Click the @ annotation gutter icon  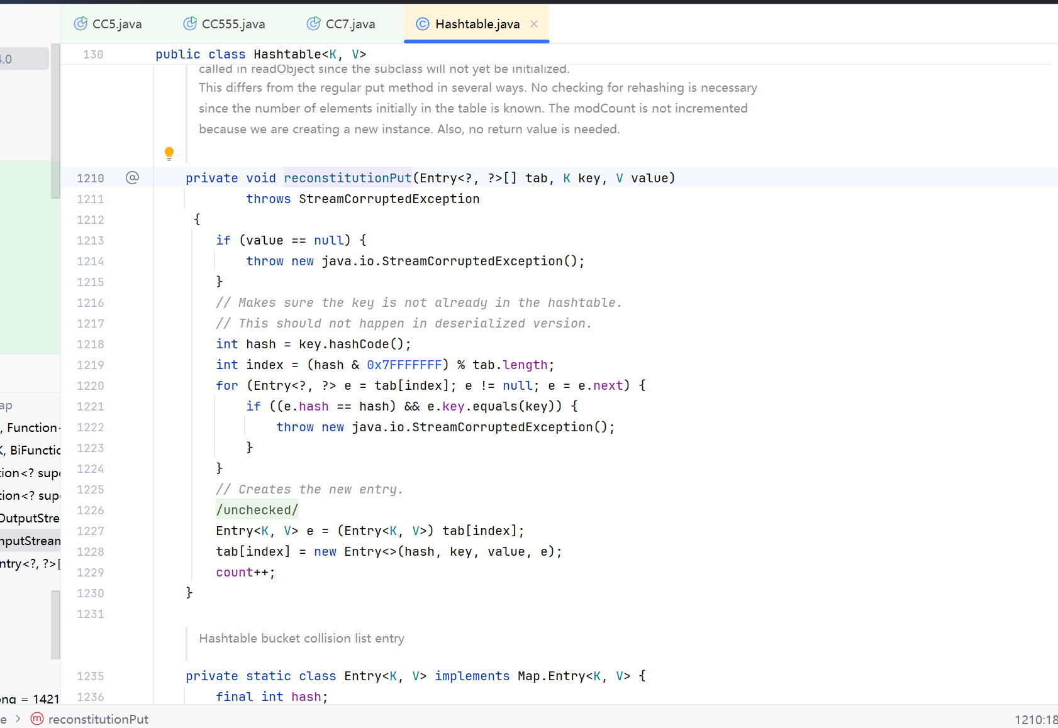tap(132, 178)
